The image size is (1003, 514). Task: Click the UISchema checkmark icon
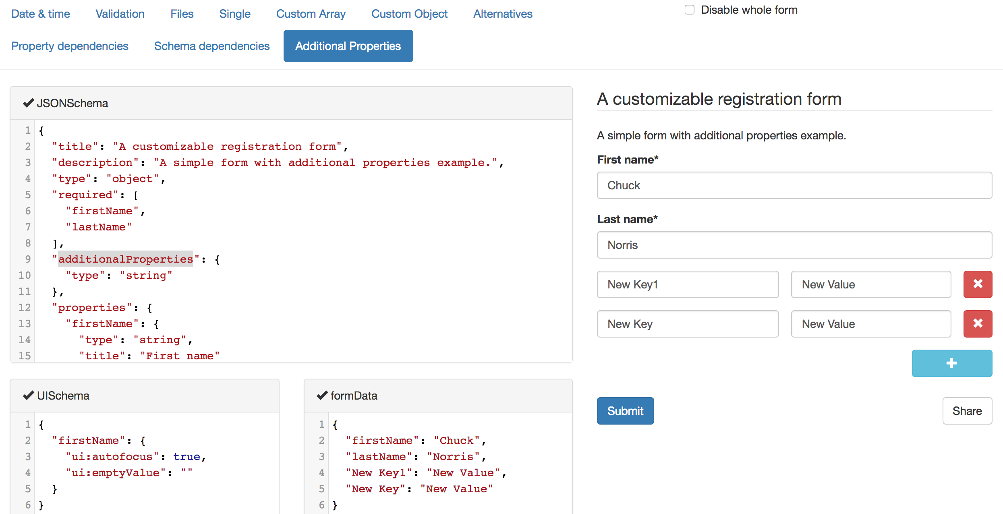point(28,396)
